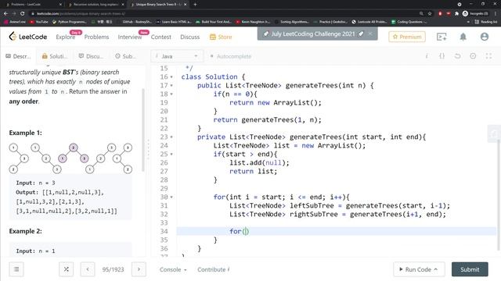Open Contest in the nav bar
The height and width of the screenshot is (281, 501).
pyautogui.click(x=160, y=37)
